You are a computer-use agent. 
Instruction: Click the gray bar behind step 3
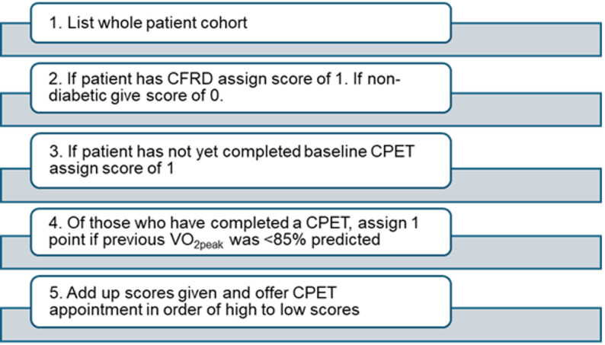pos(527,185)
